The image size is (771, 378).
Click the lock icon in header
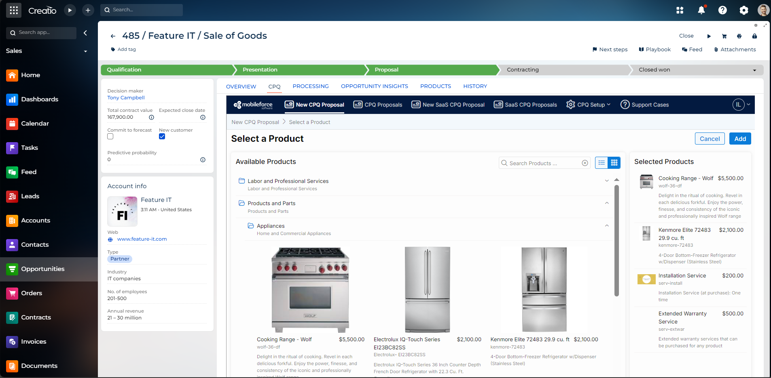tap(754, 36)
